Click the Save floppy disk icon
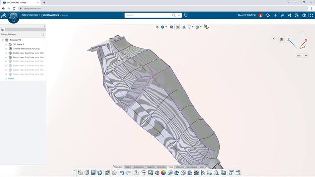The height and width of the screenshot is (177, 315). [94, 173]
